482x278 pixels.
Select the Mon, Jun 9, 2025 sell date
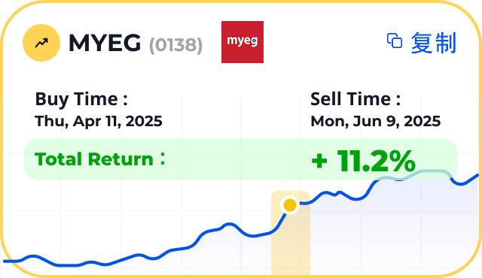376,121
